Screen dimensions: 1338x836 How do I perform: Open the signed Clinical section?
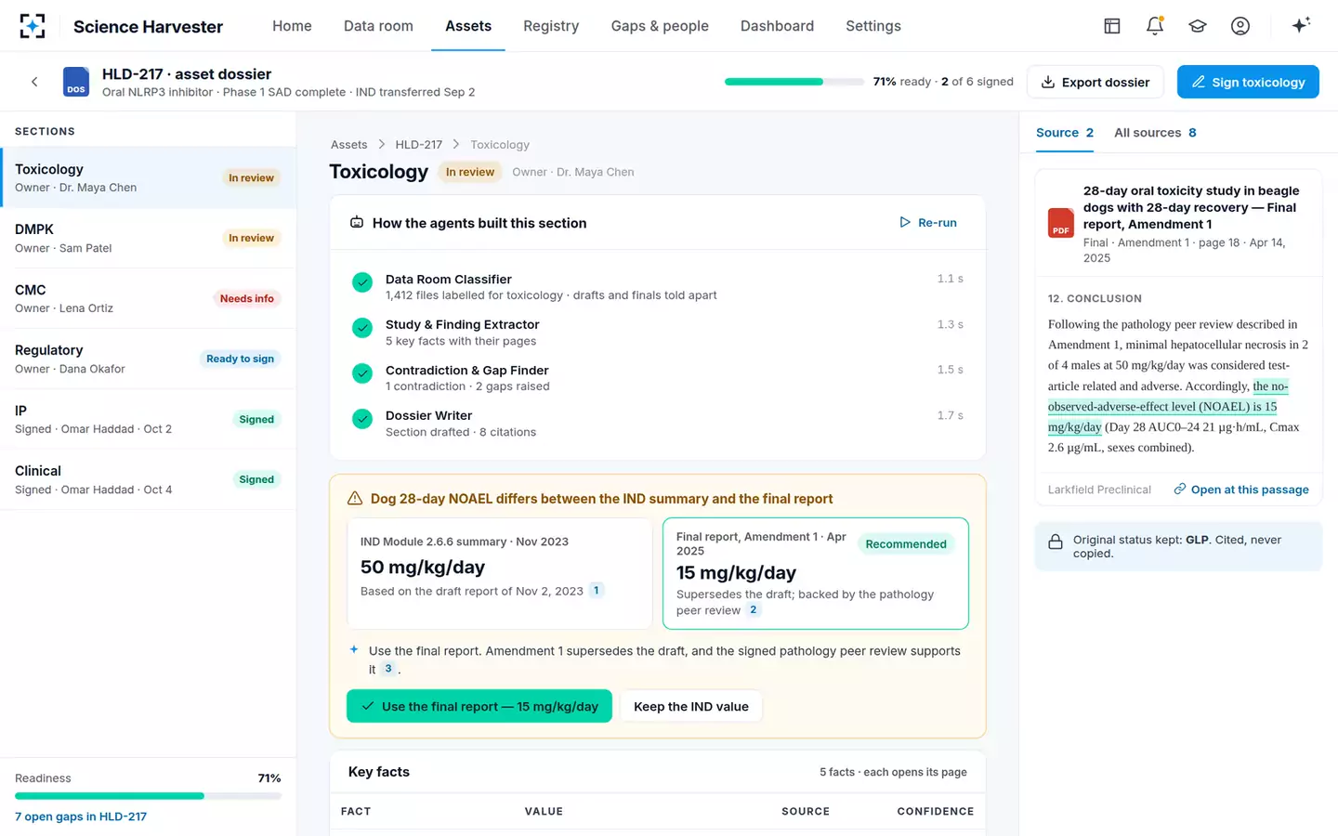coord(148,479)
